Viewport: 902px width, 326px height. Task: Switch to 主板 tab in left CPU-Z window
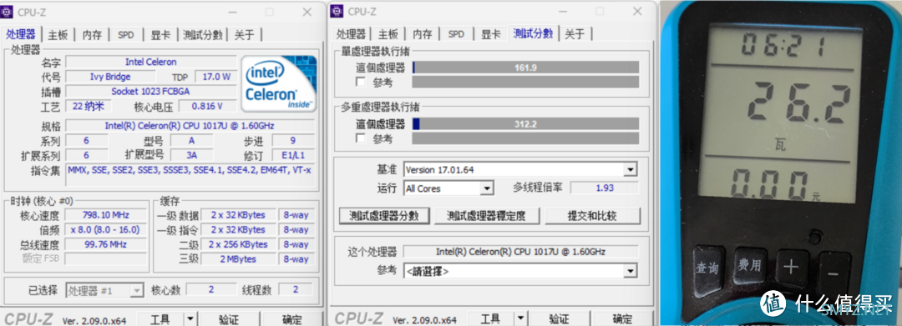pos(58,35)
